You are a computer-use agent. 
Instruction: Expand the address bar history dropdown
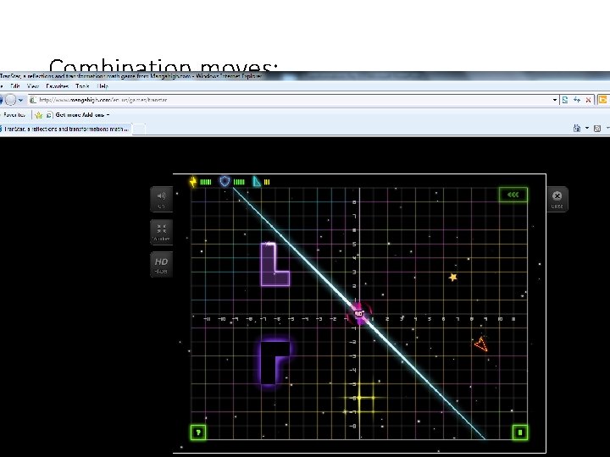(555, 100)
